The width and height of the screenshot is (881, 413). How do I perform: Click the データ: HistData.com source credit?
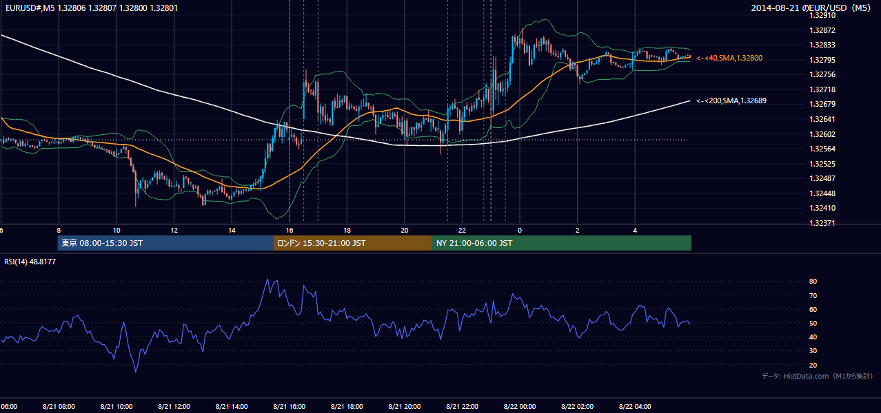818,376
